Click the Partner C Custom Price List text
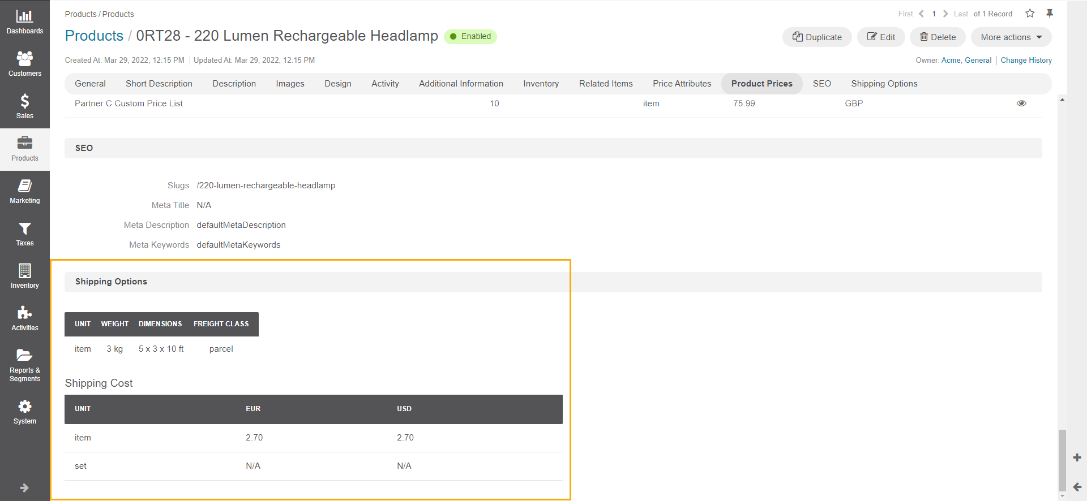Screen dimensions: 1087x501 (x=129, y=103)
